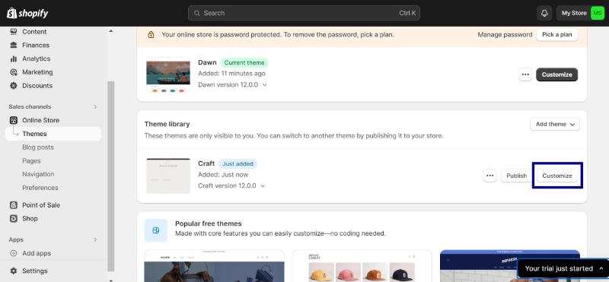Open the Craft theme three-dot menu
This screenshot has width=609, height=282.
490,176
